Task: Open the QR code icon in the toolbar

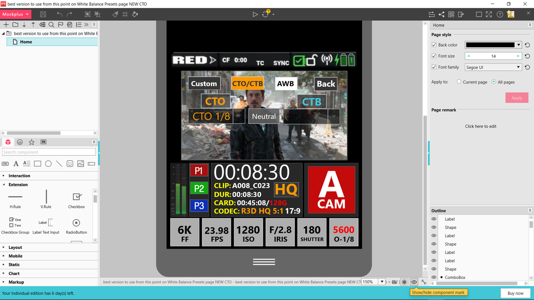Action: coord(451,14)
